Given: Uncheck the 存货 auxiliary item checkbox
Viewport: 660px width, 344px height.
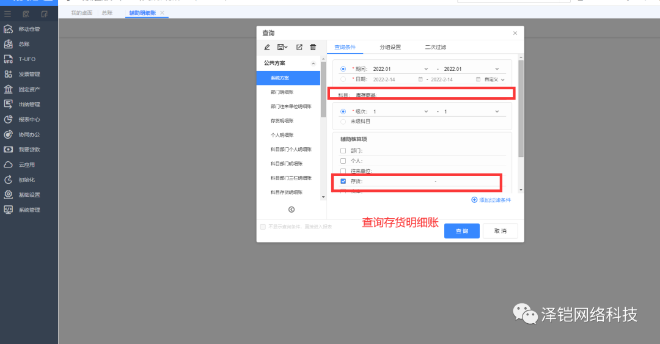Looking at the screenshot, I should (x=343, y=181).
